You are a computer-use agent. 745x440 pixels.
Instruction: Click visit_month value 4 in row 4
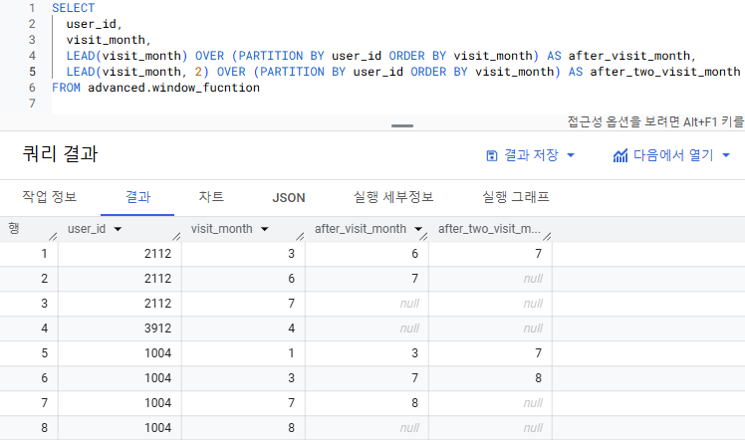coord(291,328)
